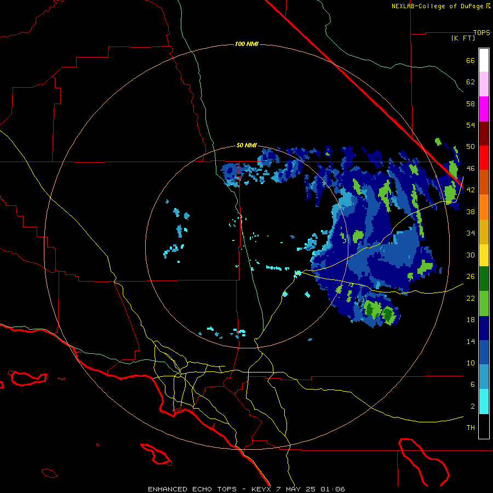This screenshot has width=493, height=493.
Task: Click the legend value 66
Action: pyautogui.click(x=471, y=60)
